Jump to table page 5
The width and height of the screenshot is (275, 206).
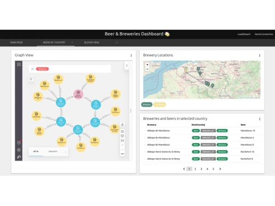[x=213, y=169]
